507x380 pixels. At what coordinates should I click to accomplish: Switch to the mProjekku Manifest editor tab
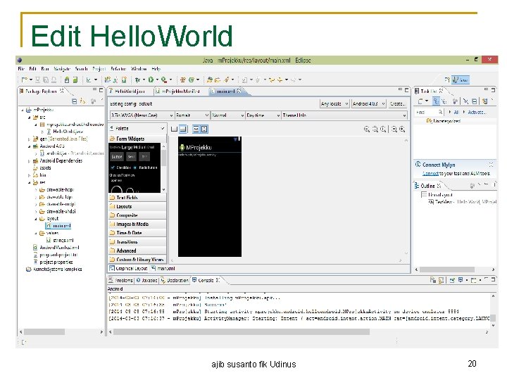178,91
